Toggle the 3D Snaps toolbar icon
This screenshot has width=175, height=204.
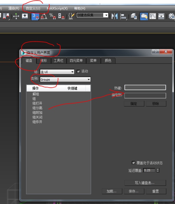point(35,16)
